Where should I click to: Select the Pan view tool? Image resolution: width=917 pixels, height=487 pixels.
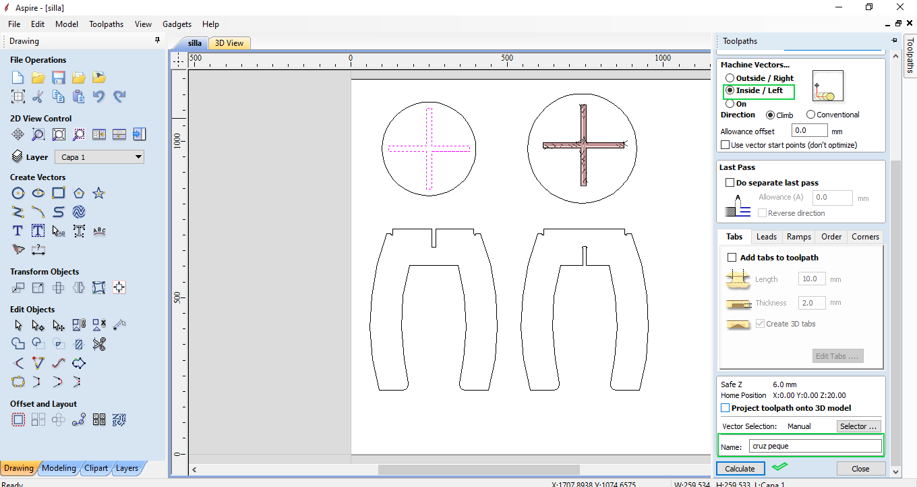18,134
